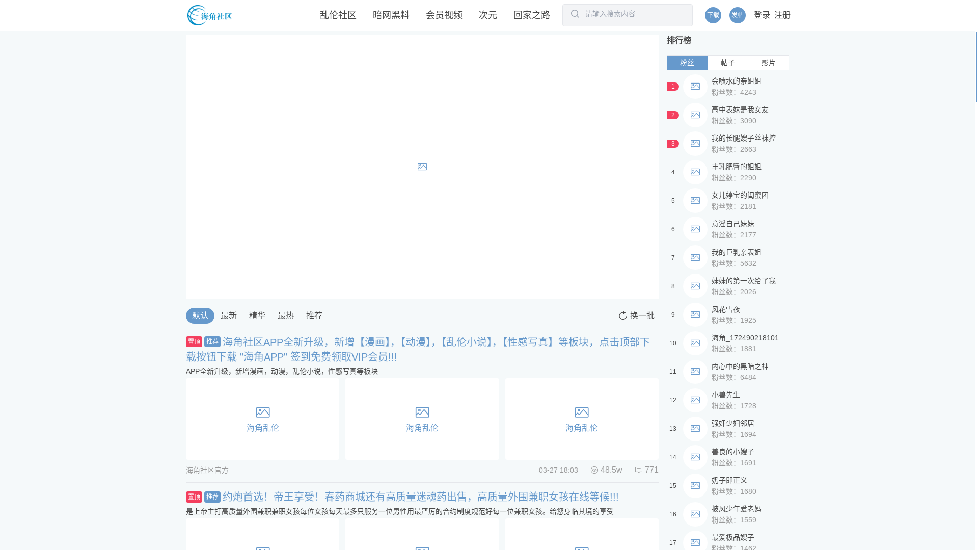Click the 排行榜 leaderboard heading

[x=679, y=40]
